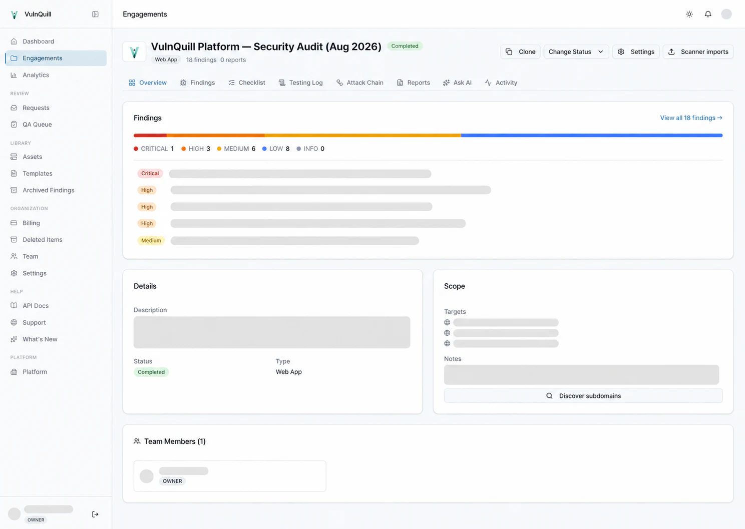
Task: Click the blue Low segment of severity bar
Action: tap(591, 136)
